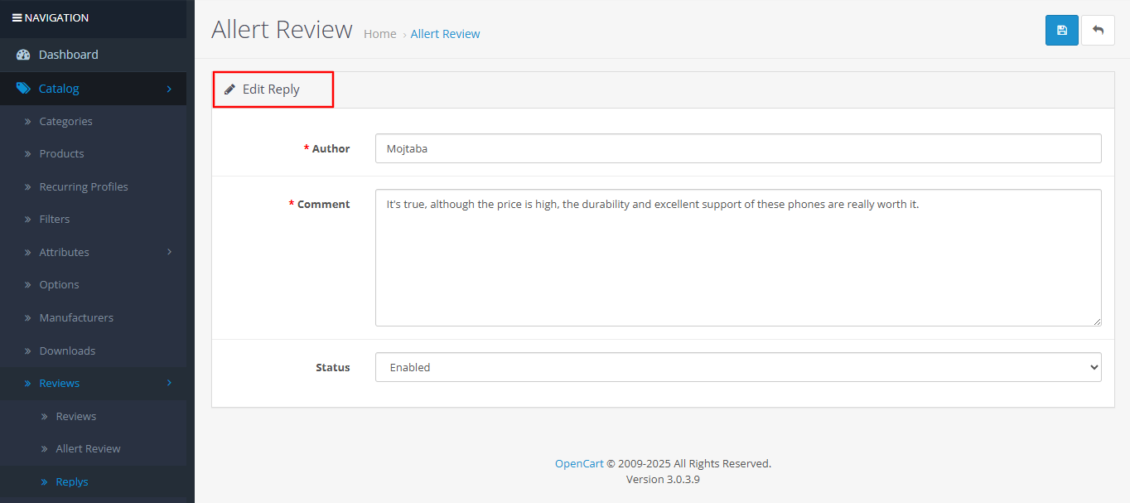The width and height of the screenshot is (1130, 503).
Task: Open Products in the sidebar
Action: tap(61, 153)
